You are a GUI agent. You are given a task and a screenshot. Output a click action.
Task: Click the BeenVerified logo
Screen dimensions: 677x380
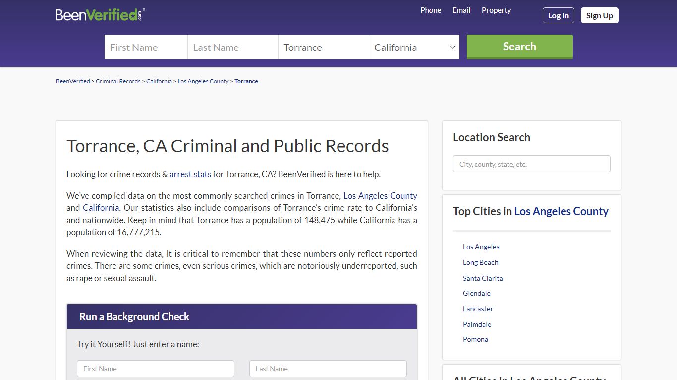coord(101,15)
